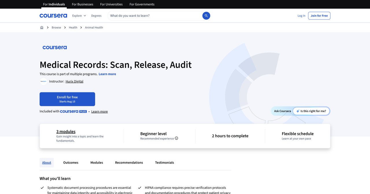Select the Testimonials tab
Image resolution: width=370 pixels, height=194 pixels.
(x=164, y=162)
